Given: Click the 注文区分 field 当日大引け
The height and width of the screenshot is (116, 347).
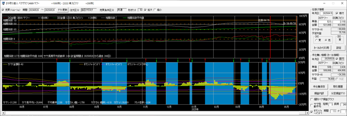Looking at the screenshot, I should [x=88, y=10].
